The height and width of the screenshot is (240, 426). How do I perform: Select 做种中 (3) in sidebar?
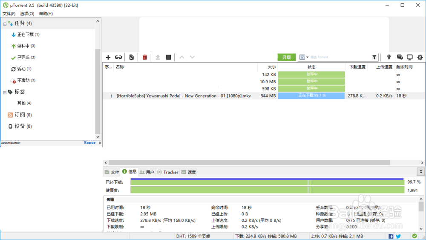coord(23,46)
